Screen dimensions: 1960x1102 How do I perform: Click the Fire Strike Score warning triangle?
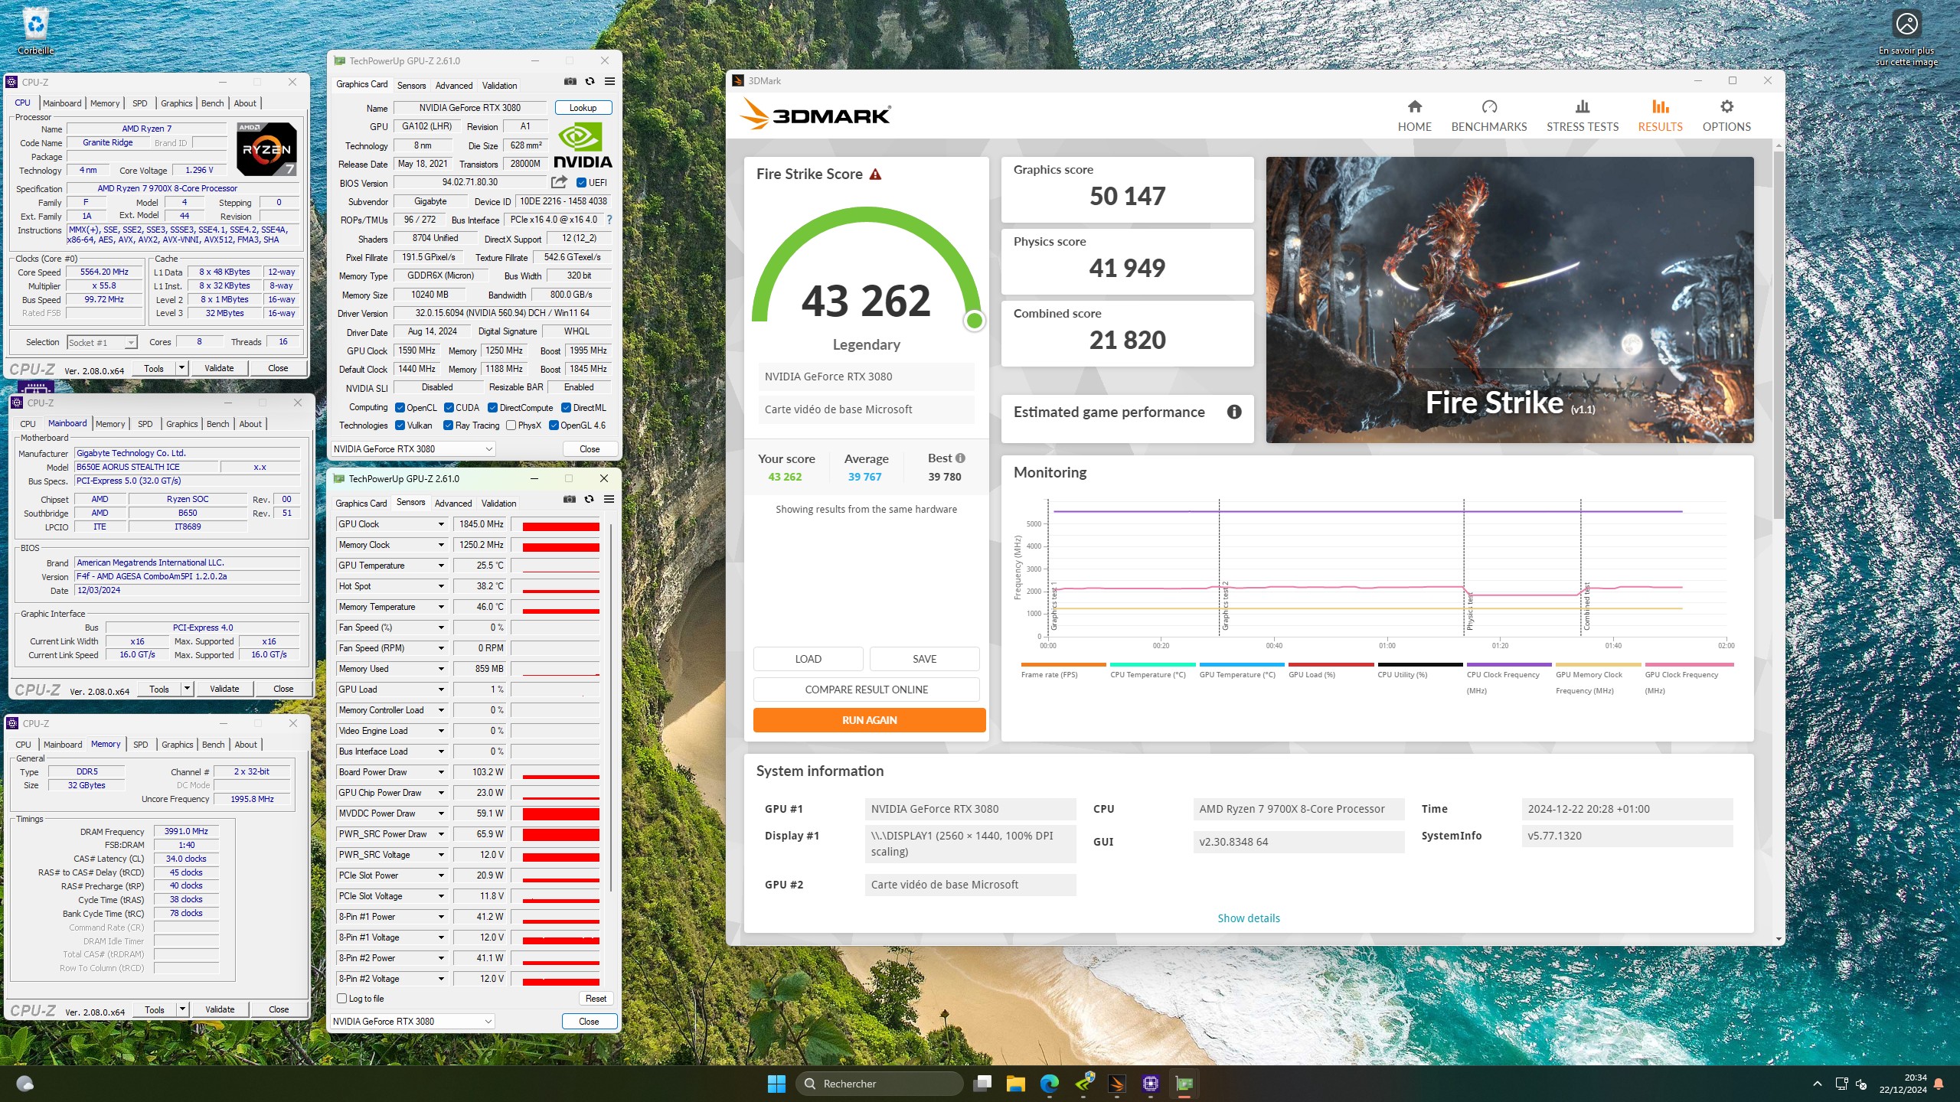[x=875, y=174]
